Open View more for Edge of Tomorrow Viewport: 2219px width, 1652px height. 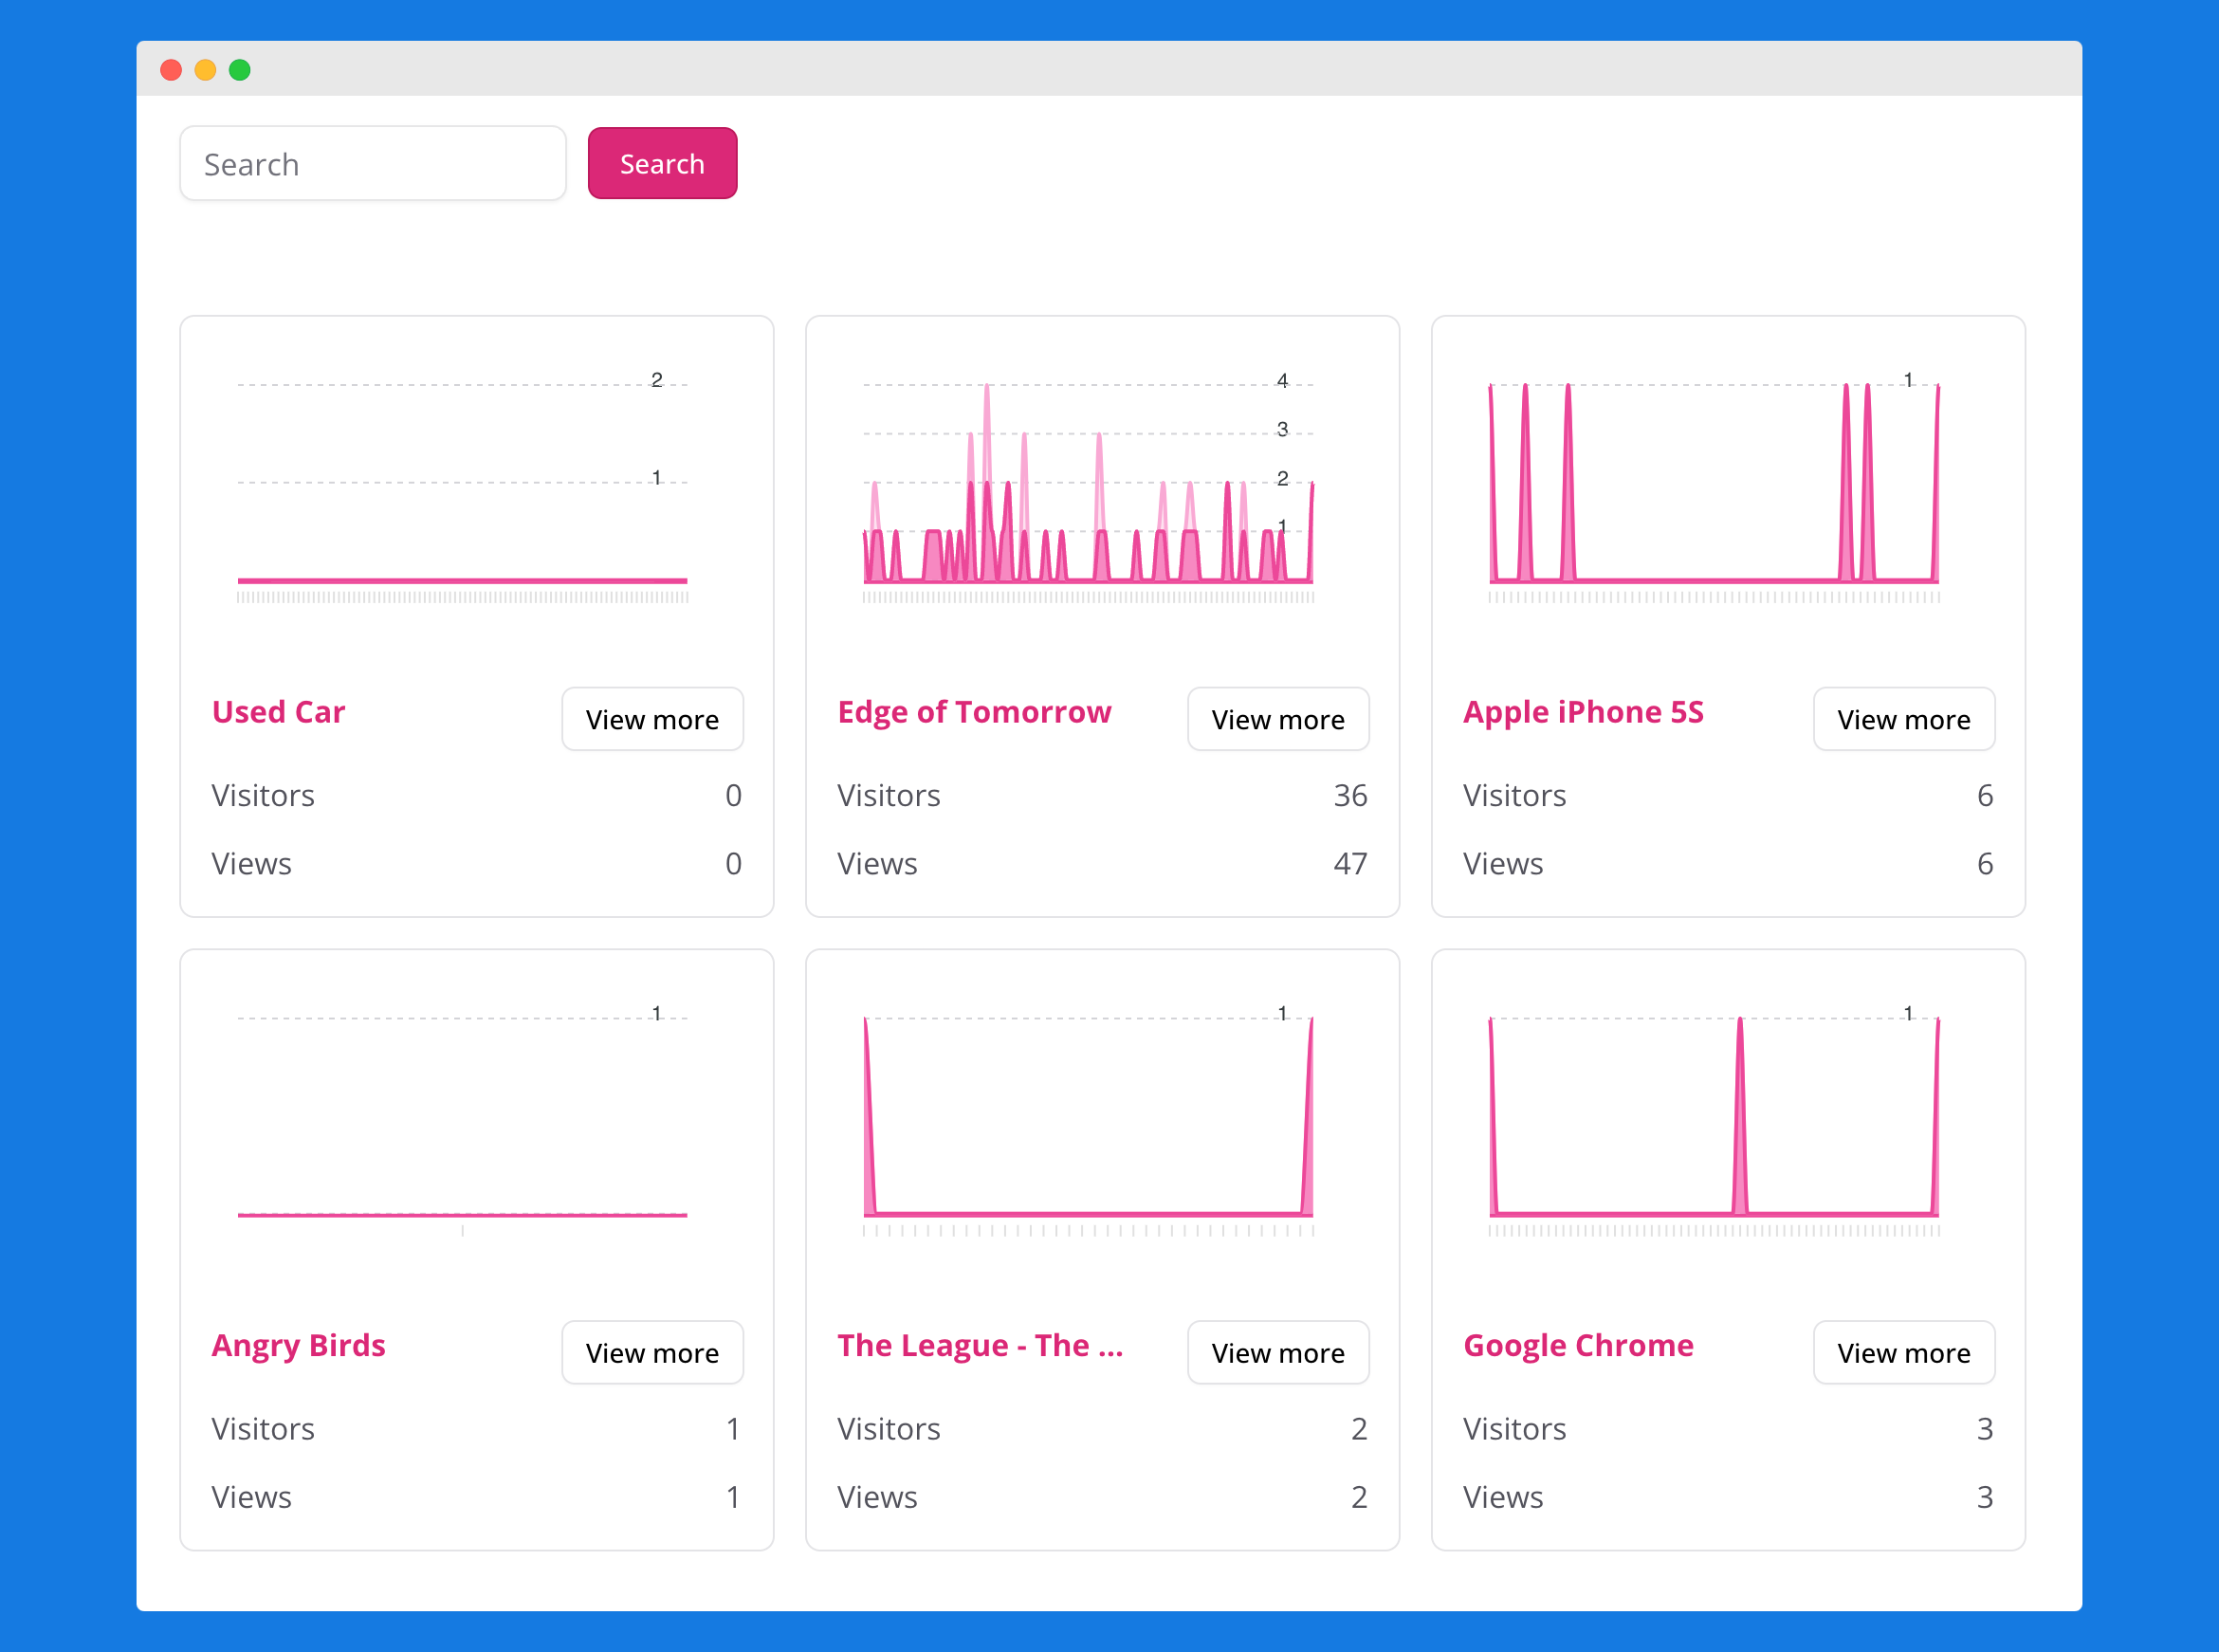coord(1278,719)
